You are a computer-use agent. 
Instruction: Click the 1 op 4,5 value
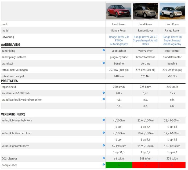pos(172,127)
